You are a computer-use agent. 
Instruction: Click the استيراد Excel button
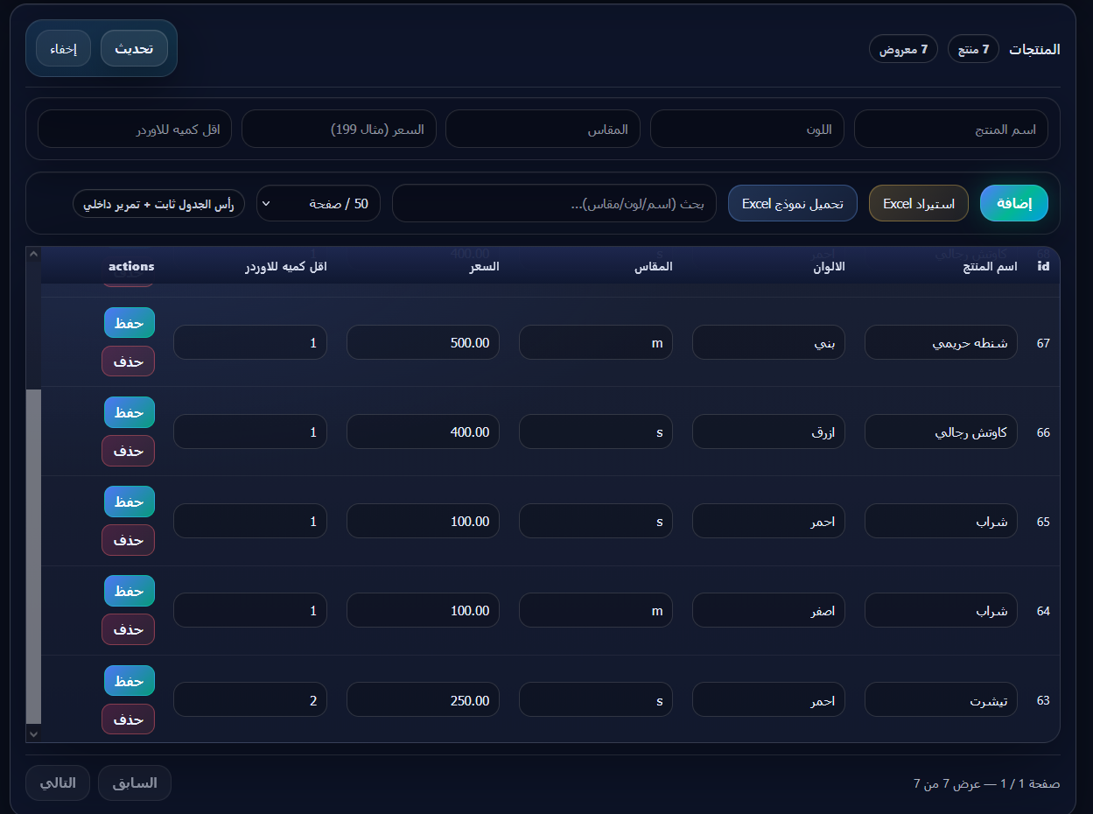click(918, 202)
